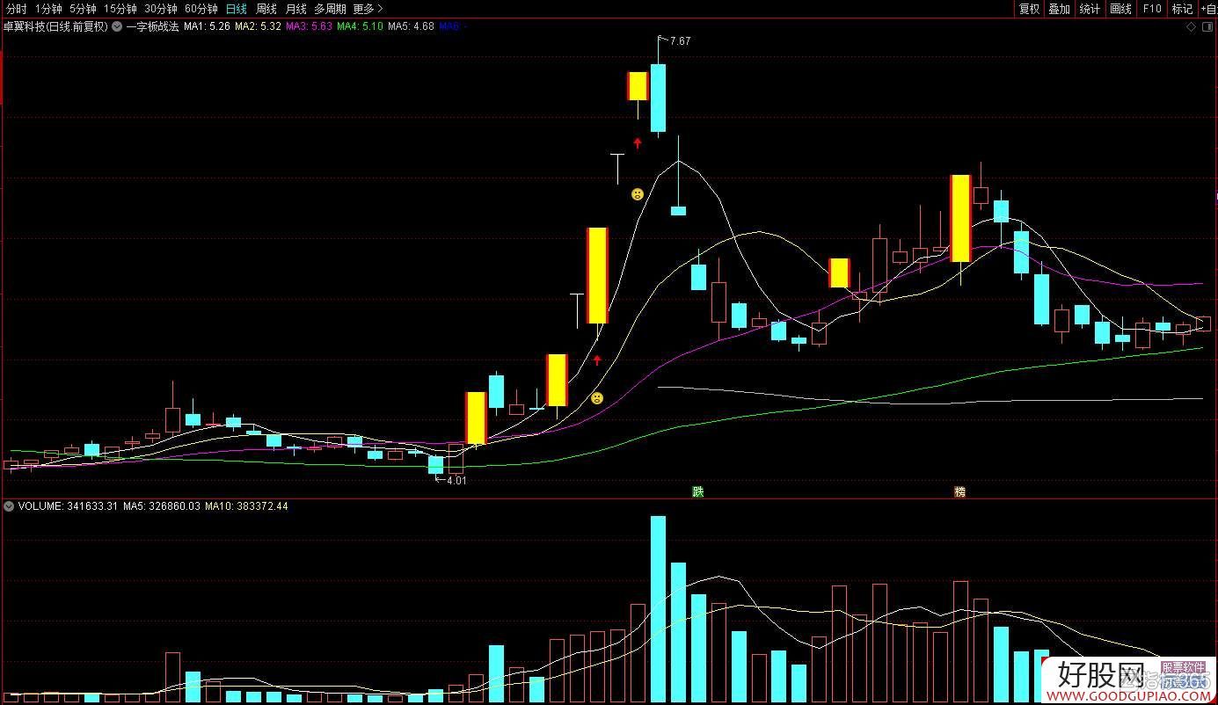Click the 榜 event marker on the time axis
This screenshot has height=705, width=1218.
click(x=959, y=491)
